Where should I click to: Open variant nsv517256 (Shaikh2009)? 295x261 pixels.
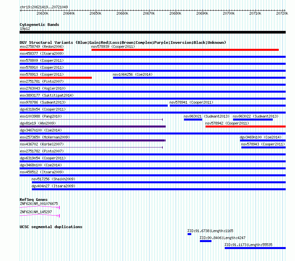point(53,179)
